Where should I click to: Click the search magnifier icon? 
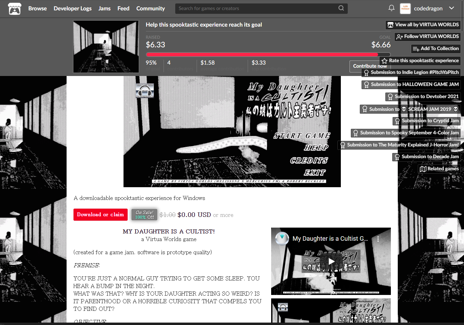coord(341,8)
